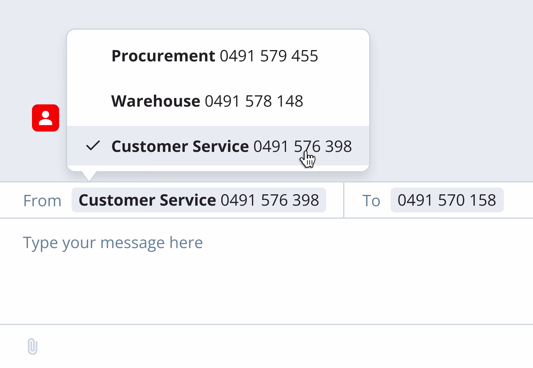Click the number inside the From chip

(x=270, y=200)
